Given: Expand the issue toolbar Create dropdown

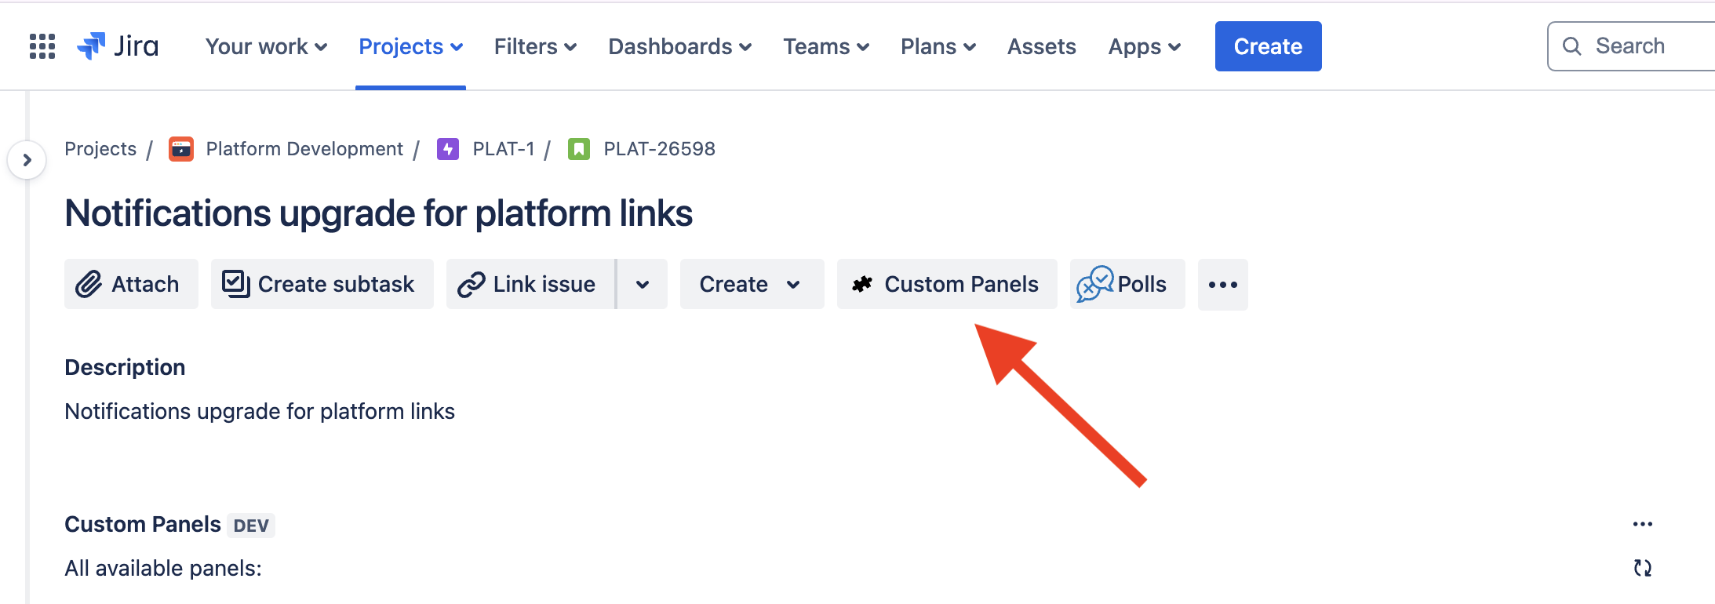Looking at the screenshot, I should click(x=751, y=285).
